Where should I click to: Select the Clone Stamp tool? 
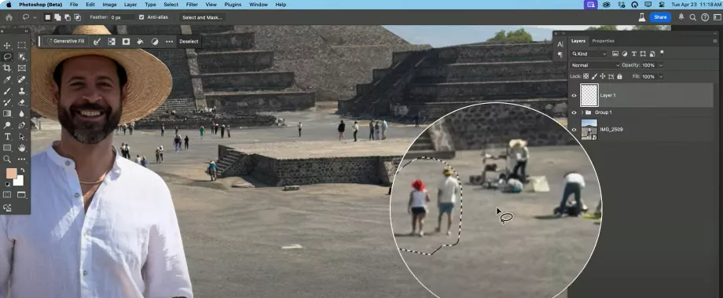coord(22,91)
